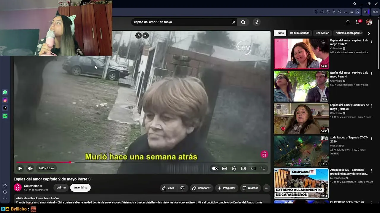Image resolution: width=380 pixels, height=213 pixels.
Task: Click the 'Suscribirse' subscribe button
Action: click(80, 188)
